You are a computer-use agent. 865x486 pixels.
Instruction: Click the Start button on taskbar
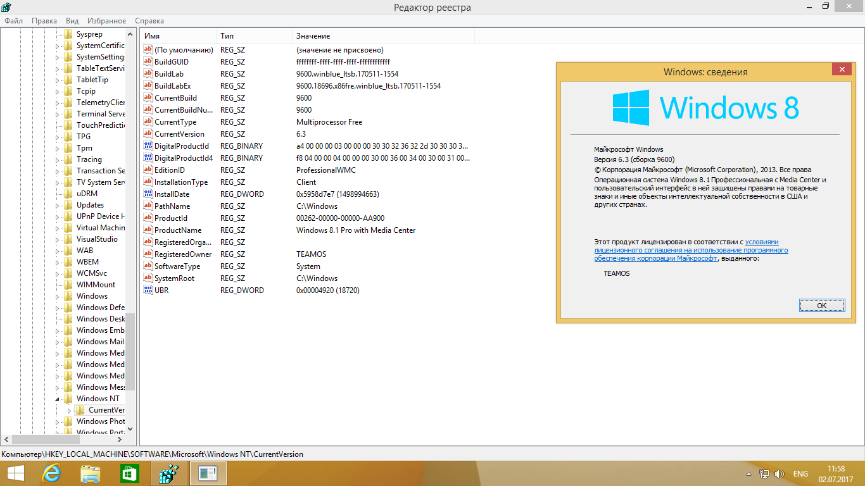point(15,473)
